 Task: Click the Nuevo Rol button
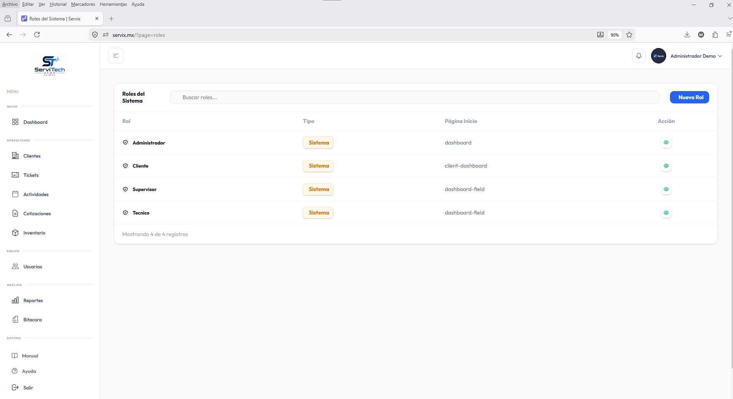tap(690, 97)
